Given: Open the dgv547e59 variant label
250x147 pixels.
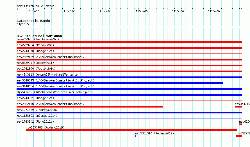Looking at the screenshot, I should tap(55, 92).
